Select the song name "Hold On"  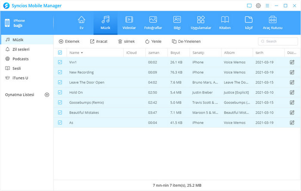pyautogui.click(x=76, y=93)
